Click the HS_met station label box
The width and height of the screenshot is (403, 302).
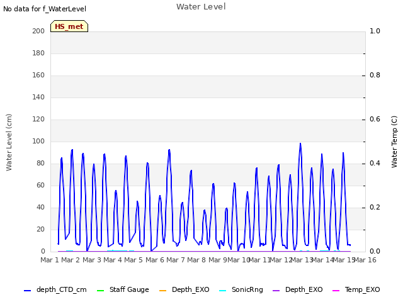[69, 26]
